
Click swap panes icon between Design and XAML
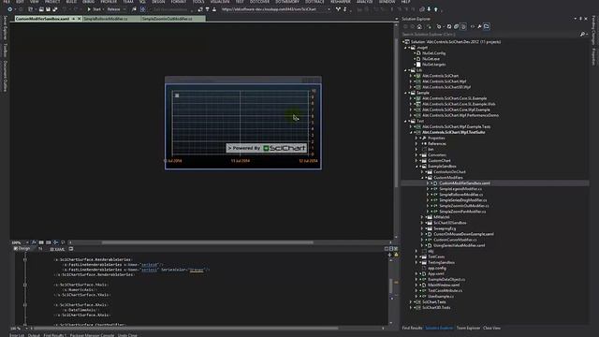click(x=40, y=249)
